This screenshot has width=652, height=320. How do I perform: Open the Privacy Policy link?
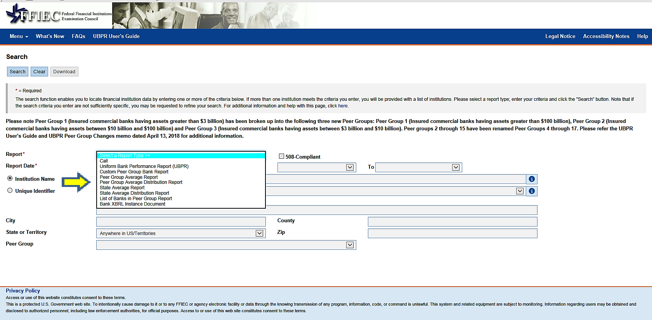(x=23, y=291)
